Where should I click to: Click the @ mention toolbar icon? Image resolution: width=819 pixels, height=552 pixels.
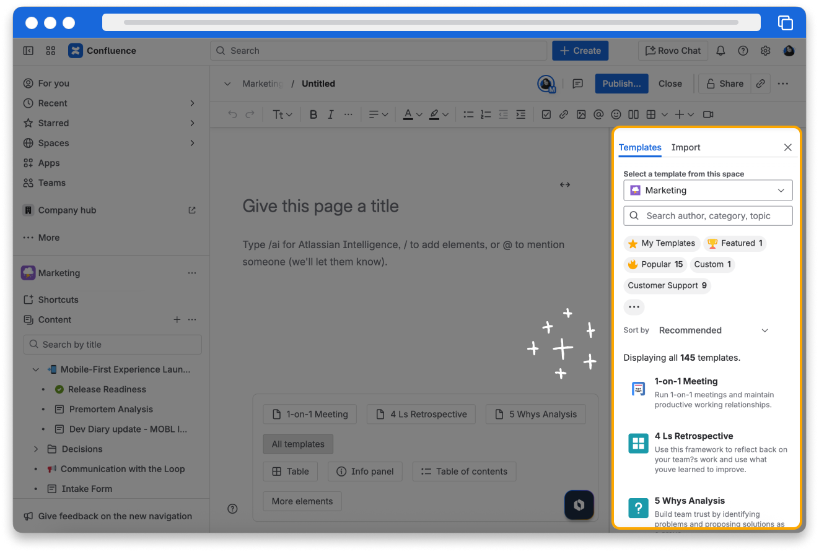[x=598, y=114]
